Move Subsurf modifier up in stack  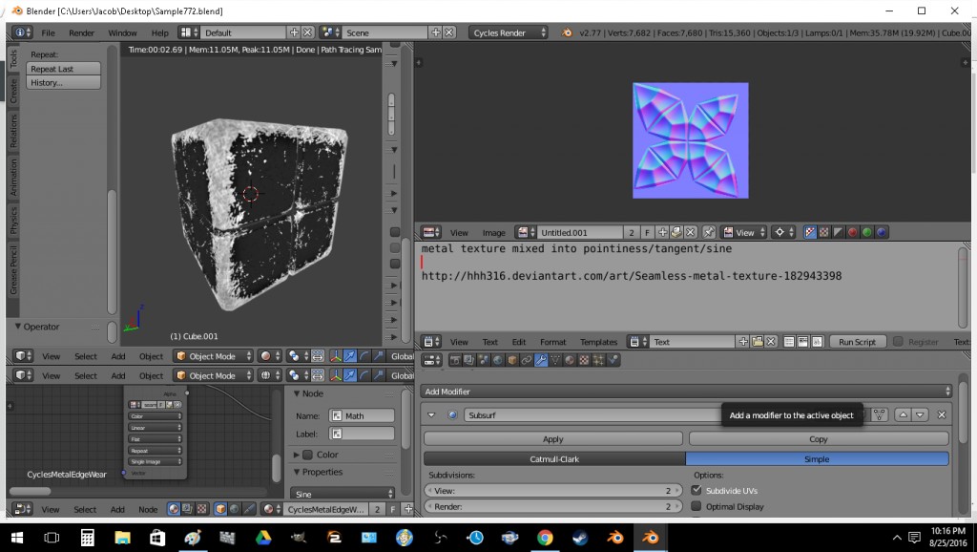pos(903,414)
